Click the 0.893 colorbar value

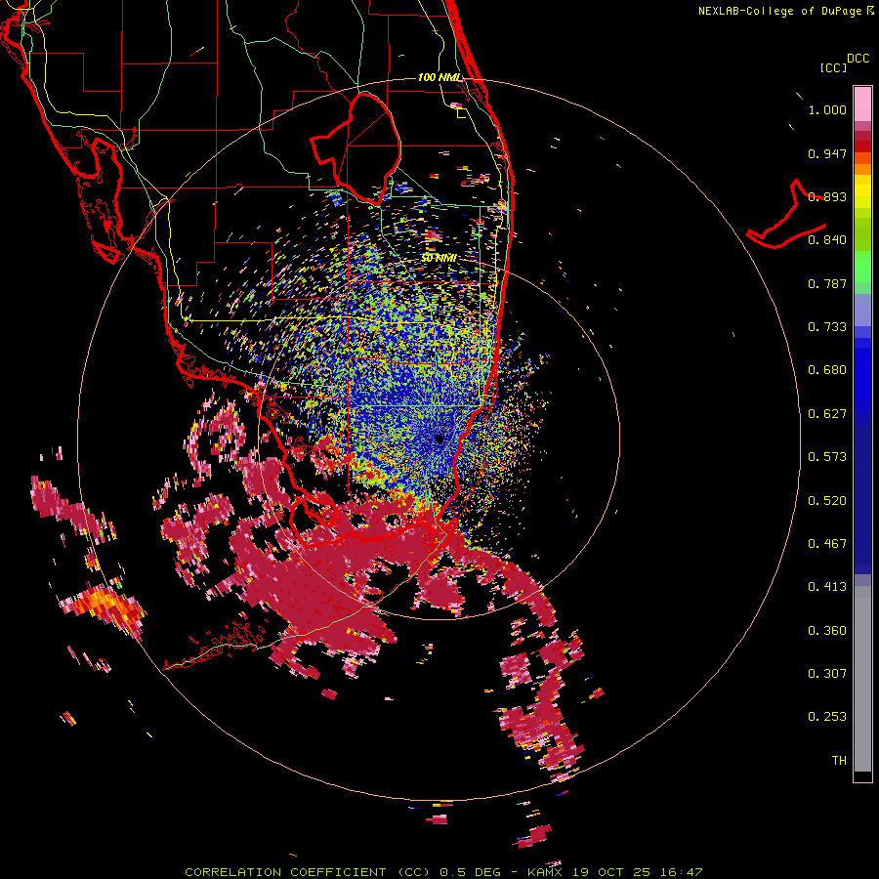827,196
